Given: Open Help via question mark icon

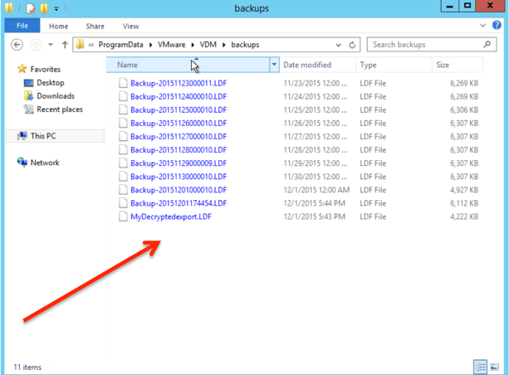Looking at the screenshot, I should (498, 26).
